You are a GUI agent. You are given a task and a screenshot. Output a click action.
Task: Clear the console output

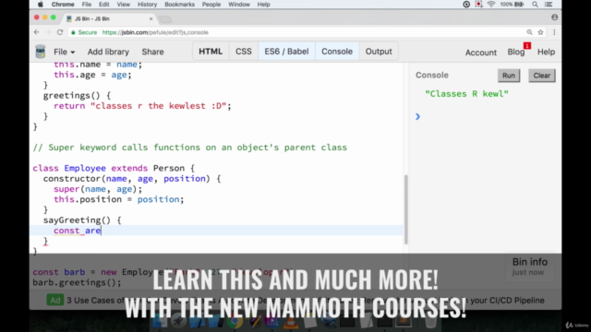[x=542, y=76]
